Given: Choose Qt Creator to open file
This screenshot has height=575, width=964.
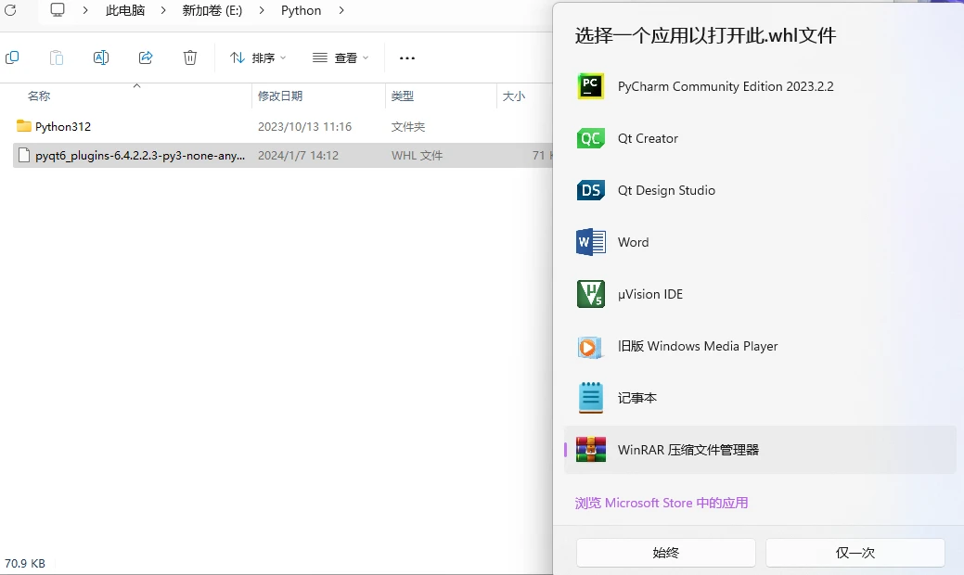Looking at the screenshot, I should click(x=760, y=138).
